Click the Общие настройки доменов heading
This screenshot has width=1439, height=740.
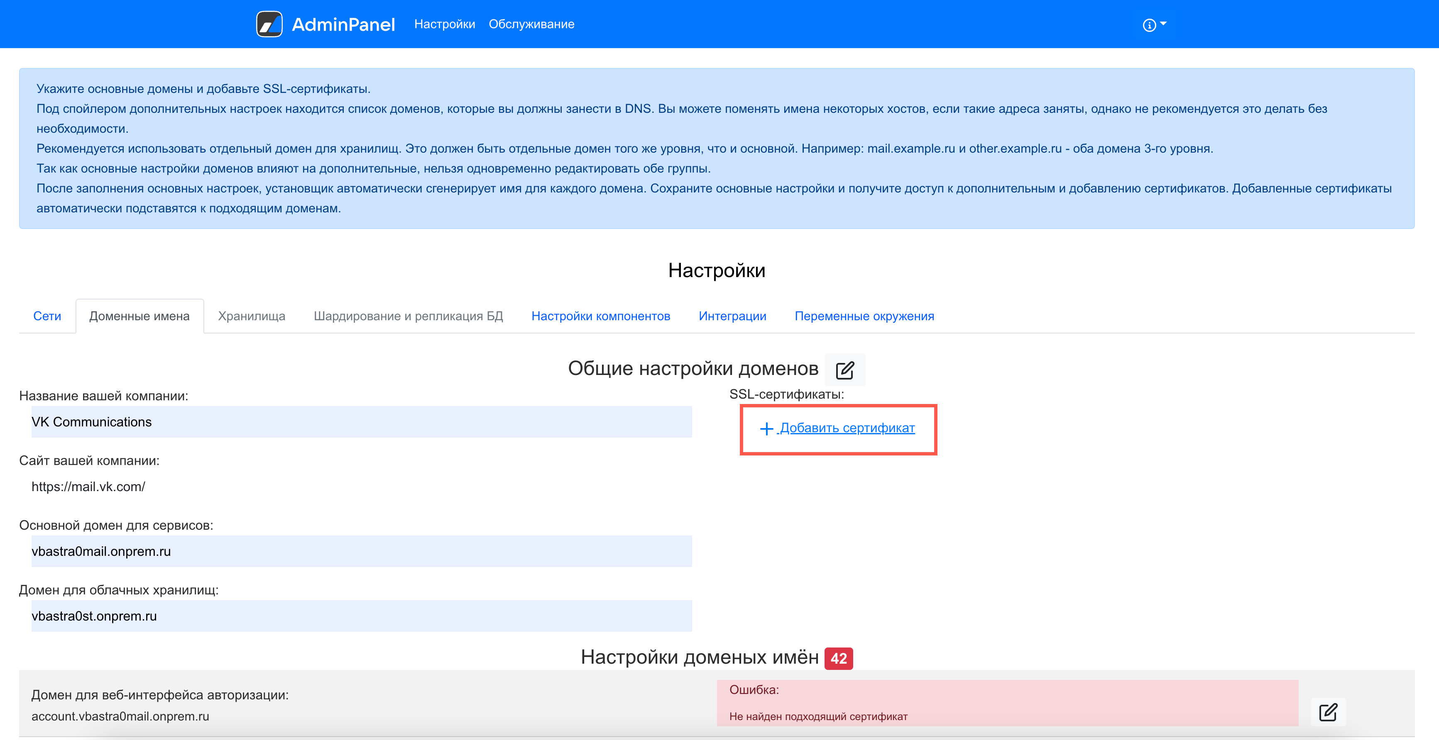point(693,368)
